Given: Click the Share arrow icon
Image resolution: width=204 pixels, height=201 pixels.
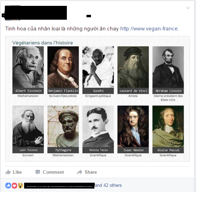Looking at the screenshot, I should (x=80, y=172).
